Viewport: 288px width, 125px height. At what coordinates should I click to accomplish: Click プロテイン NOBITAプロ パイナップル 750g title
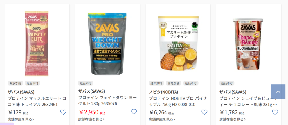click(178, 102)
